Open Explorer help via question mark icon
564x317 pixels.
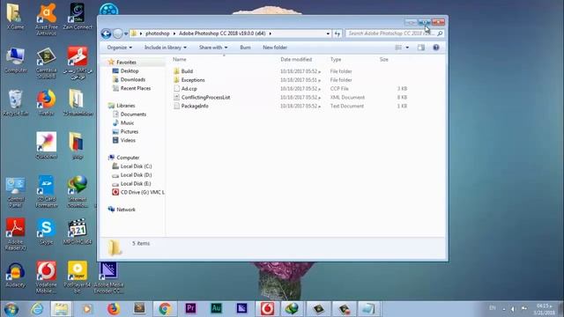tap(436, 48)
